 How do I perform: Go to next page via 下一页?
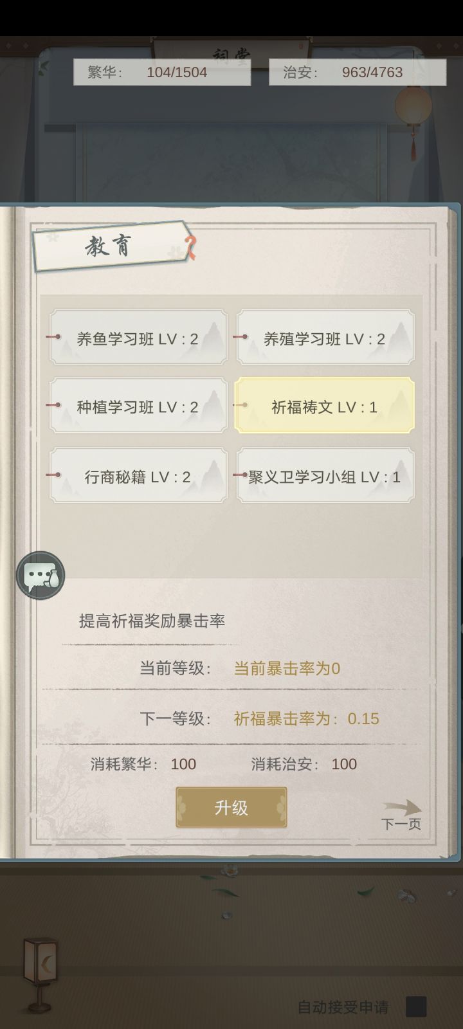pyautogui.click(x=401, y=824)
